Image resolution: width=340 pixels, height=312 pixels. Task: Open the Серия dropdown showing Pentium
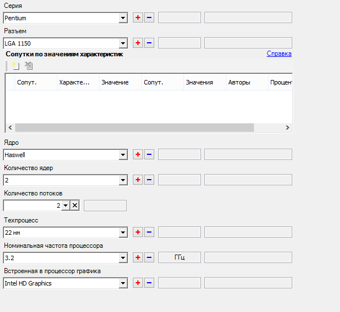click(x=123, y=18)
